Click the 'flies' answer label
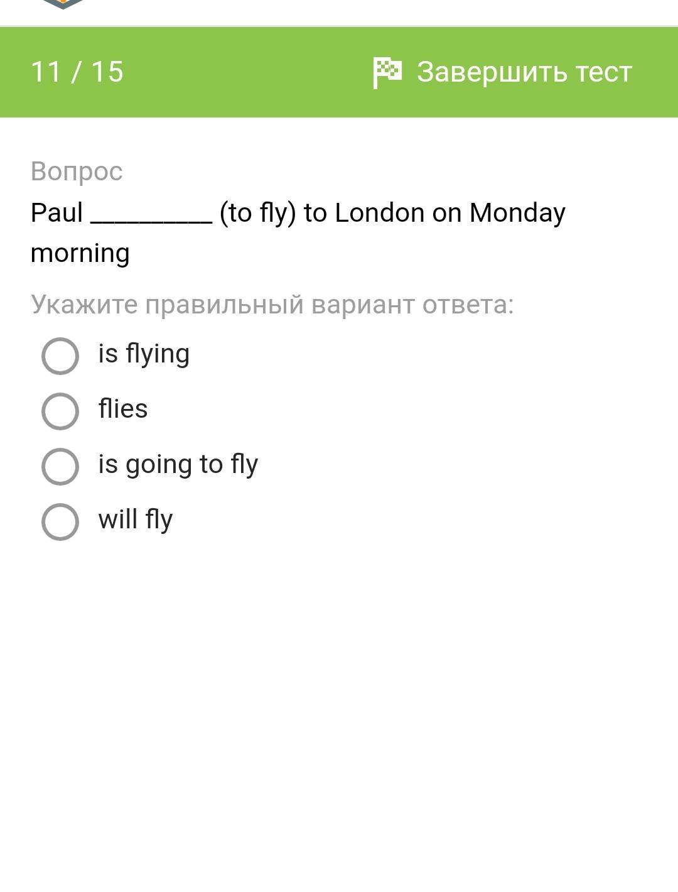The height and width of the screenshot is (892, 678). point(123,409)
